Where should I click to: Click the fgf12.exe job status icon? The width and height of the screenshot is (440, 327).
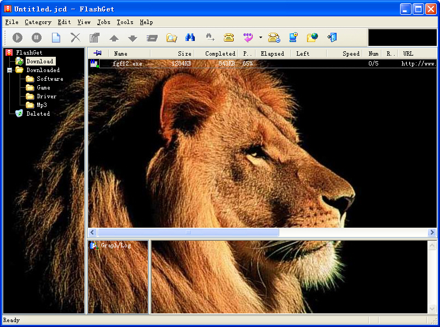[x=95, y=63]
